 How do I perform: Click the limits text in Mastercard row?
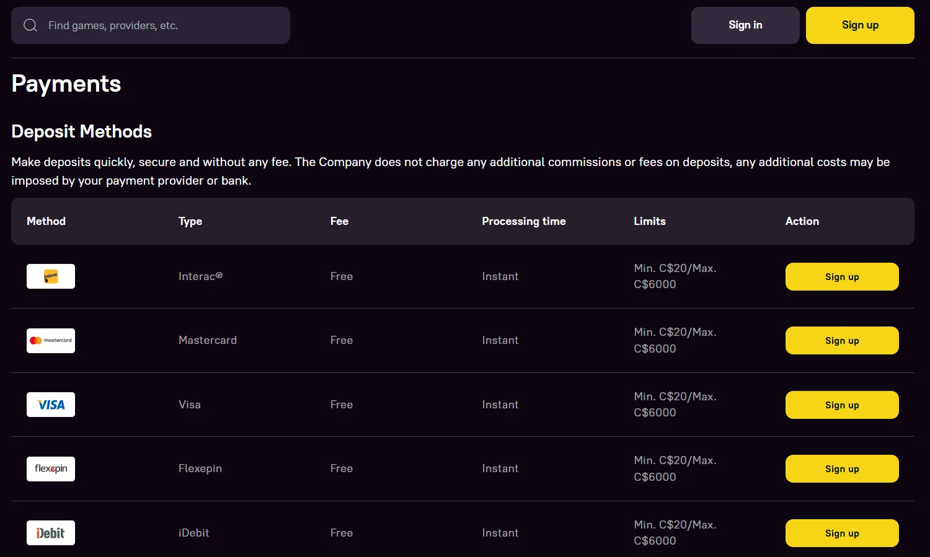[675, 340]
